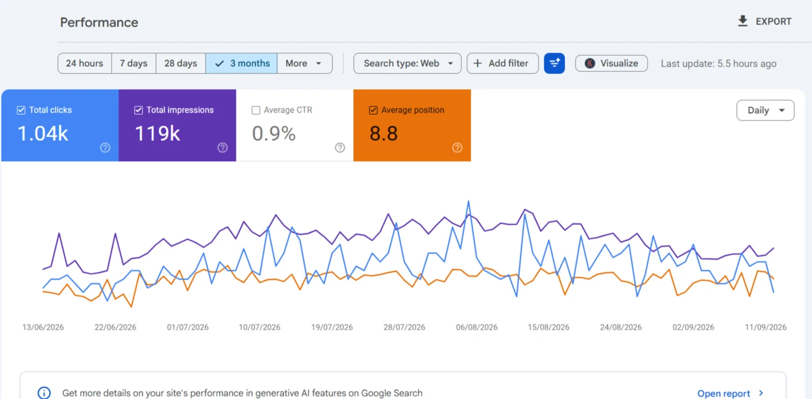Click the 10/07/2026 axis date label
This screenshot has height=399, width=812.
point(259,327)
